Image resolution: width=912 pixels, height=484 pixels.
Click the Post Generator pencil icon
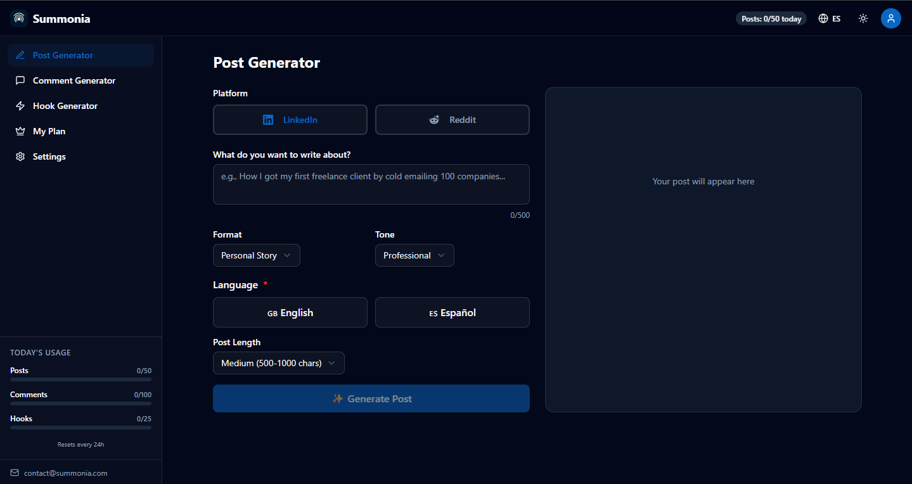pos(20,55)
